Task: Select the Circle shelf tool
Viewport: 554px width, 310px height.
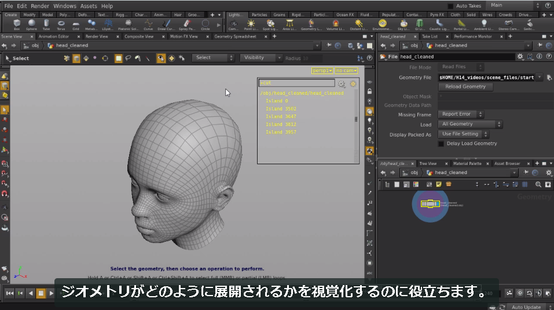Action: pos(206,25)
